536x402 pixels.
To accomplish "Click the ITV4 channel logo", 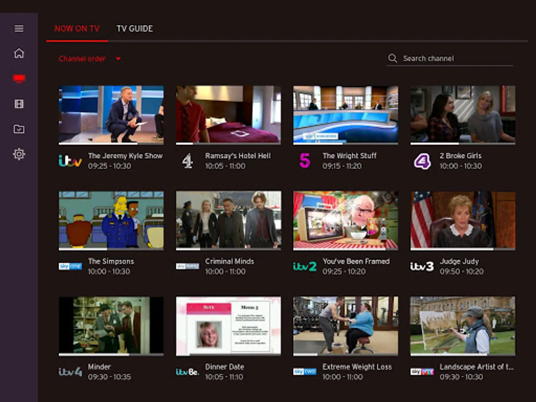I will tap(70, 372).
